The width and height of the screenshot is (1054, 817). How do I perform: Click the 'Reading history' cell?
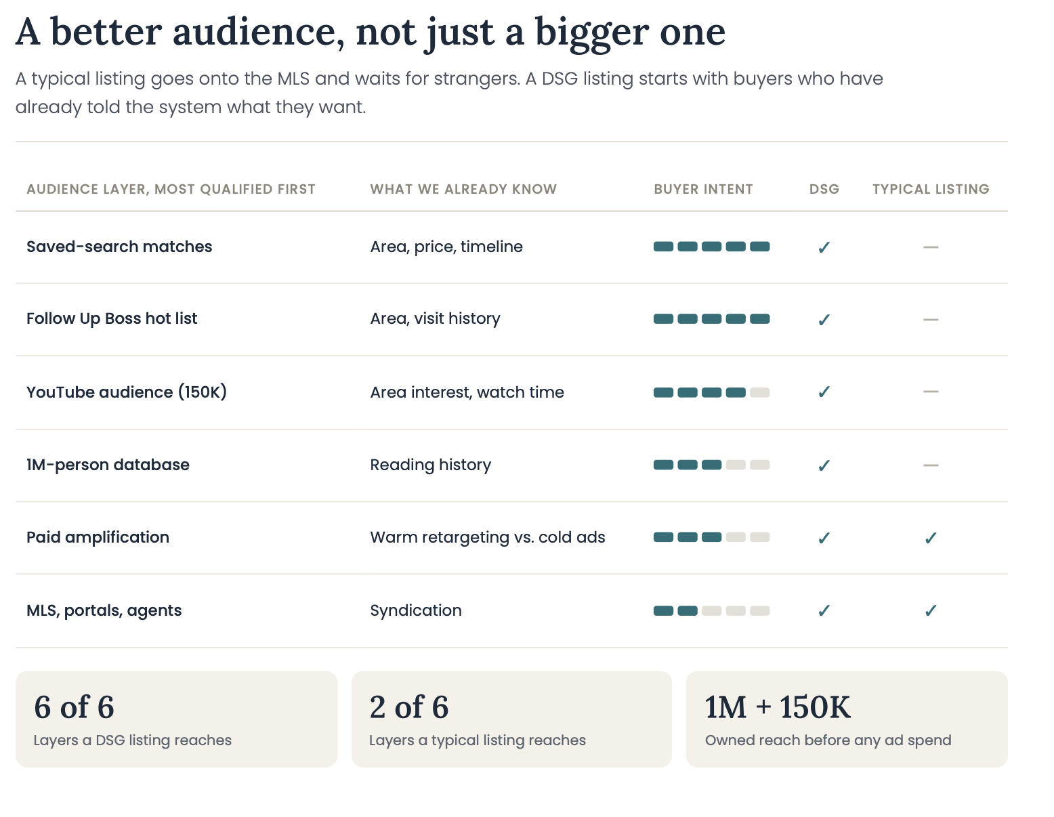pyautogui.click(x=430, y=465)
